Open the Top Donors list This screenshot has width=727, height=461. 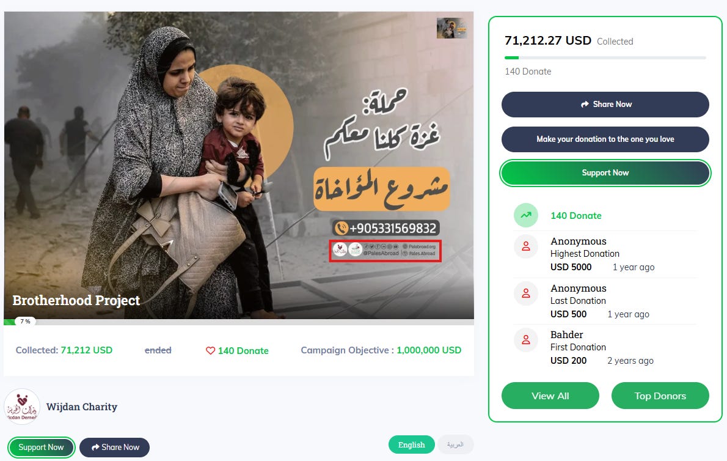click(660, 396)
